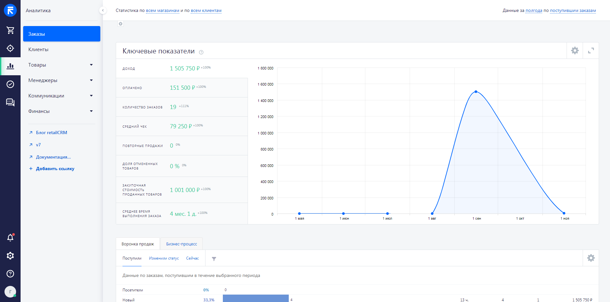The width and height of the screenshot is (610, 302).
Task: Click the target crosshair icon in sidebar
Action: [x=10, y=48]
